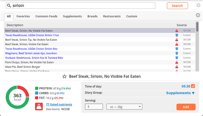Favorite the food with the star icon

(x=64, y=76)
